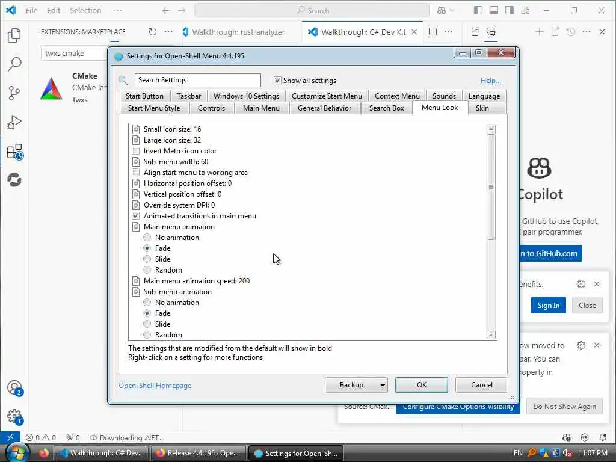Select No animation for sub-menu animation
This screenshot has width=616, height=462.
pyautogui.click(x=147, y=303)
